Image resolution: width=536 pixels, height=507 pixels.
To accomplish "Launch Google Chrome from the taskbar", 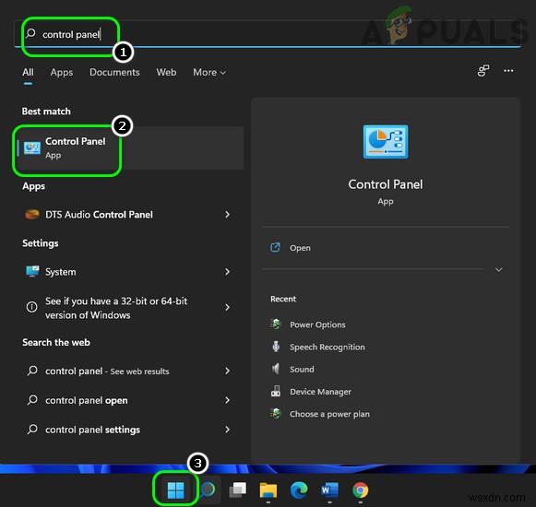I will point(361,489).
